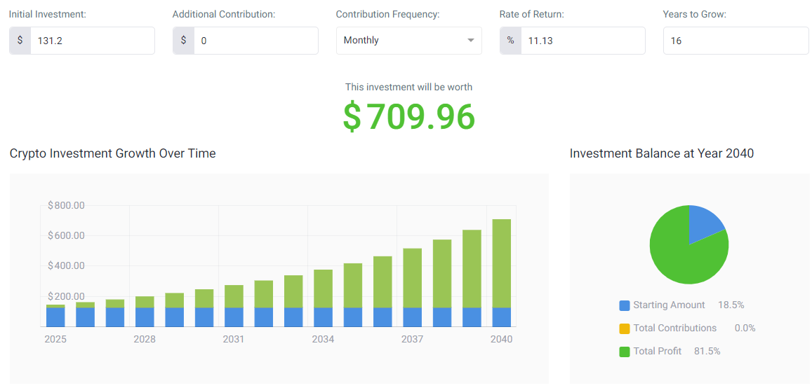The image size is (812, 388).
Task: Click the $800.00 y-axis label
Action: [66, 206]
